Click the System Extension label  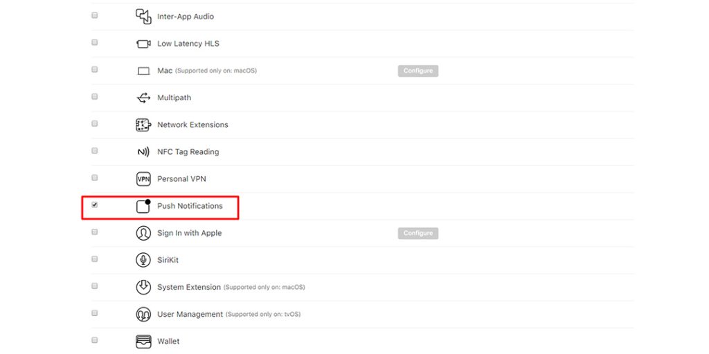point(189,287)
